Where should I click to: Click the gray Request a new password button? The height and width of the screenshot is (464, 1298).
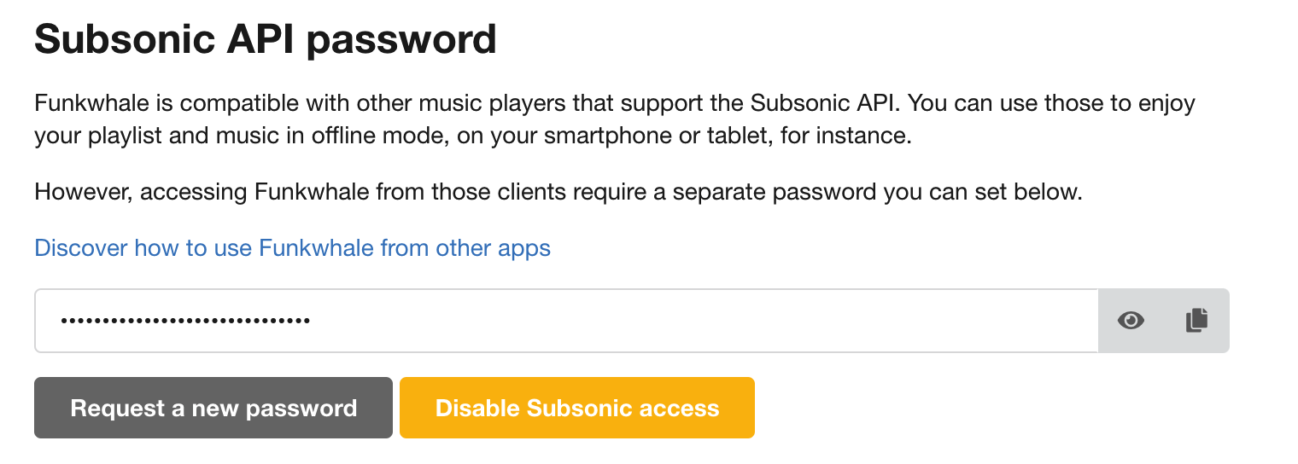point(213,408)
